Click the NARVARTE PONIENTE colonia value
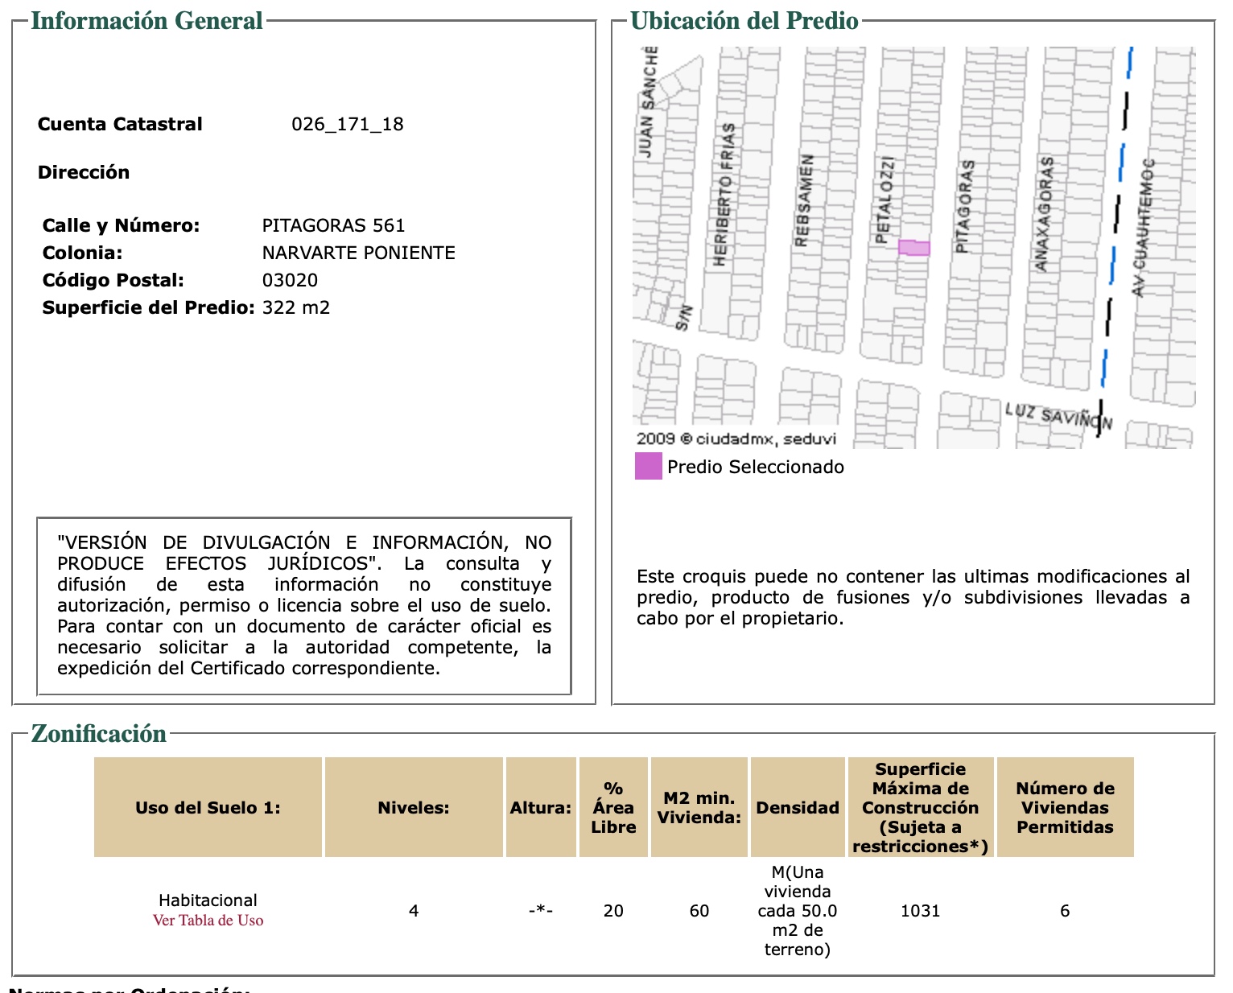 (358, 253)
